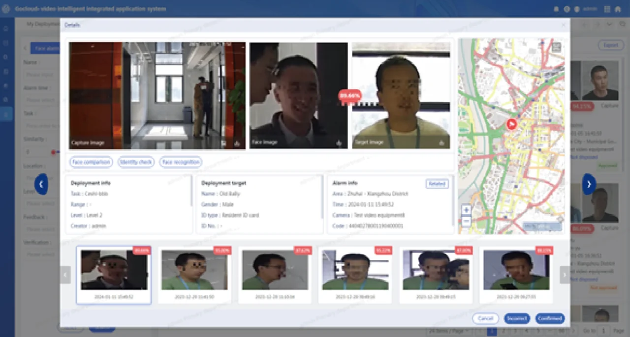Viewport: 630px width, 337px height.
Task: Select thumbnail dated 2023-12-29 11:41:50
Action: [x=194, y=275]
